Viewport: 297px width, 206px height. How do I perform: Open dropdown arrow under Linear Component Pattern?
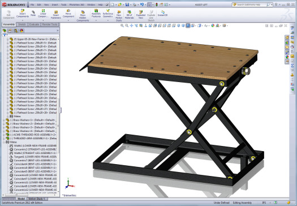[x=43, y=20]
